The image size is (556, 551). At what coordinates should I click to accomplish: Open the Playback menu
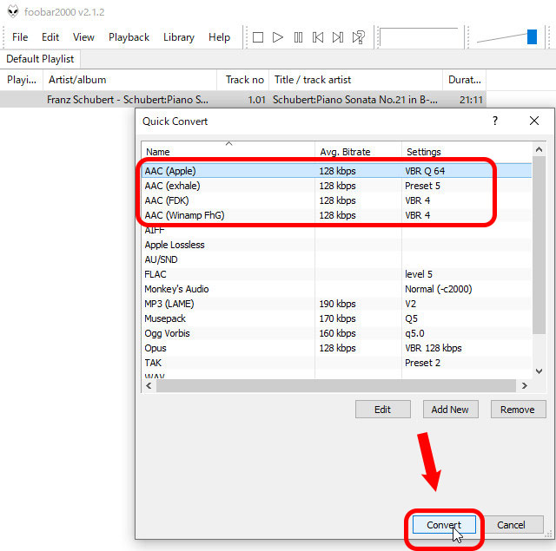pyautogui.click(x=129, y=37)
